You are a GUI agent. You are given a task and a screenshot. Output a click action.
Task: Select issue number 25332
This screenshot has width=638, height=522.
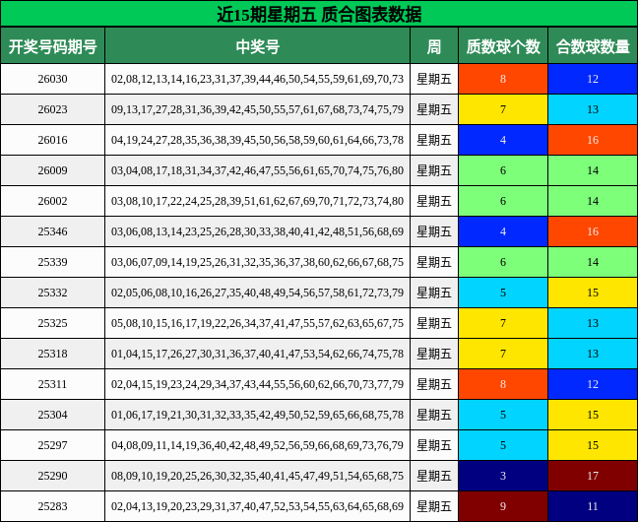[x=52, y=293]
